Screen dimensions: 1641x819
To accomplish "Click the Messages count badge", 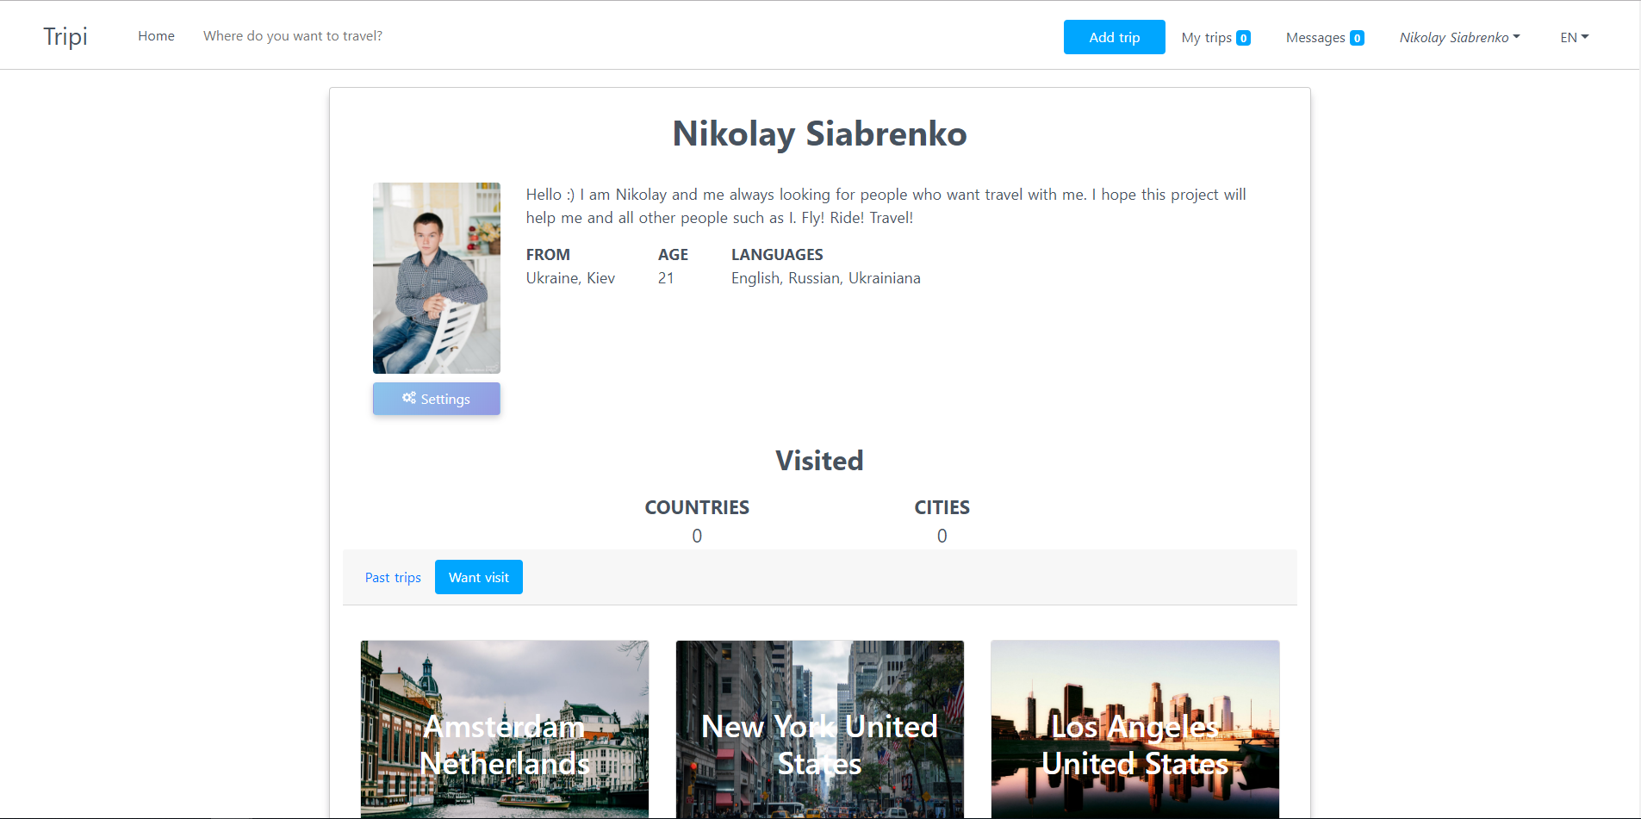I will click(1357, 38).
